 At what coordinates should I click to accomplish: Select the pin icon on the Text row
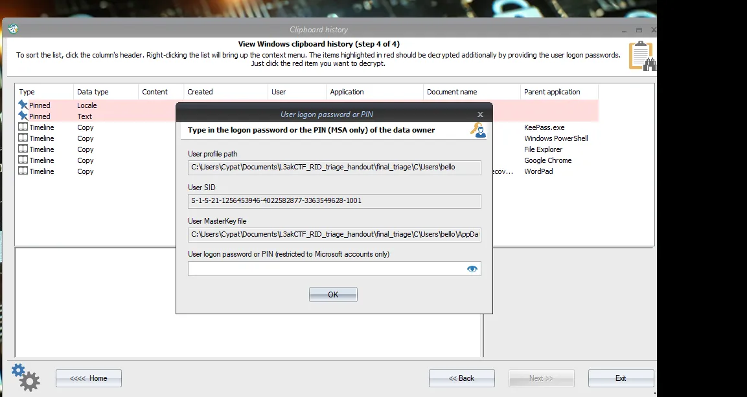[23, 116]
